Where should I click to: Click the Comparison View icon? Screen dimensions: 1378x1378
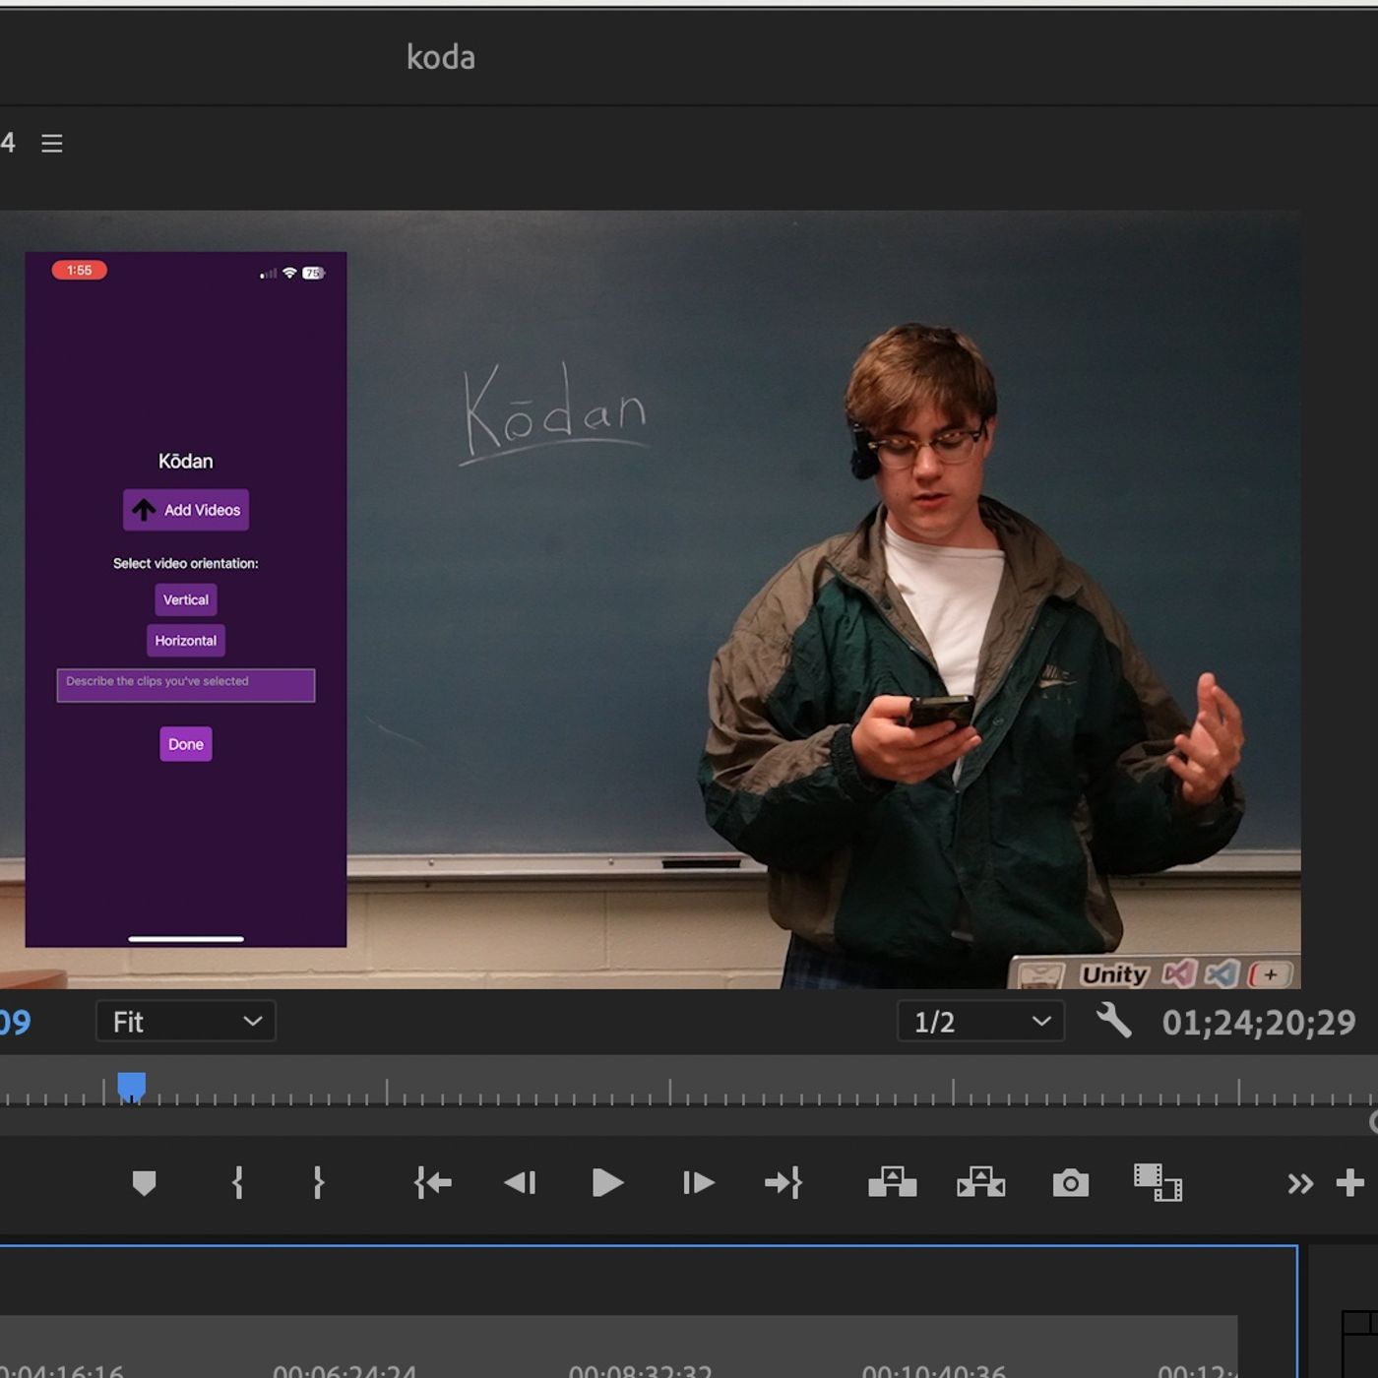[1158, 1182]
